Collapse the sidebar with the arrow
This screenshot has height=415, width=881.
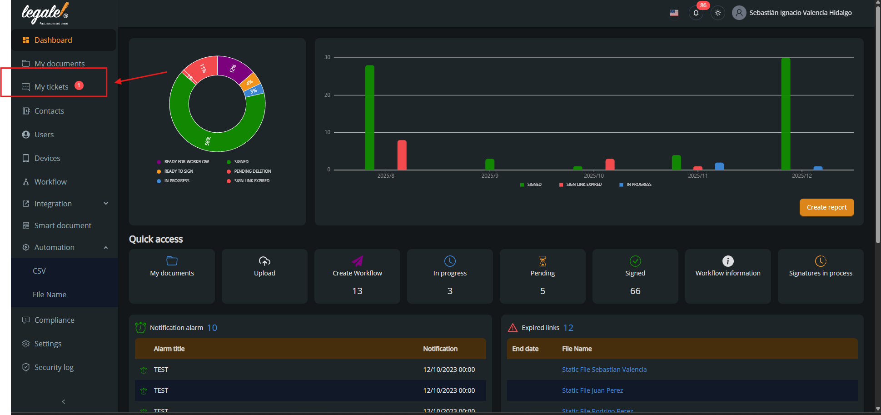coord(64,402)
